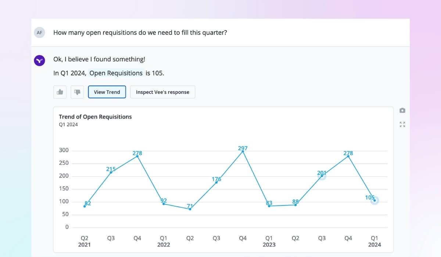Image resolution: width=441 pixels, height=257 pixels.
Task: Select the Q3 2022 data point 176
Action: (216, 182)
